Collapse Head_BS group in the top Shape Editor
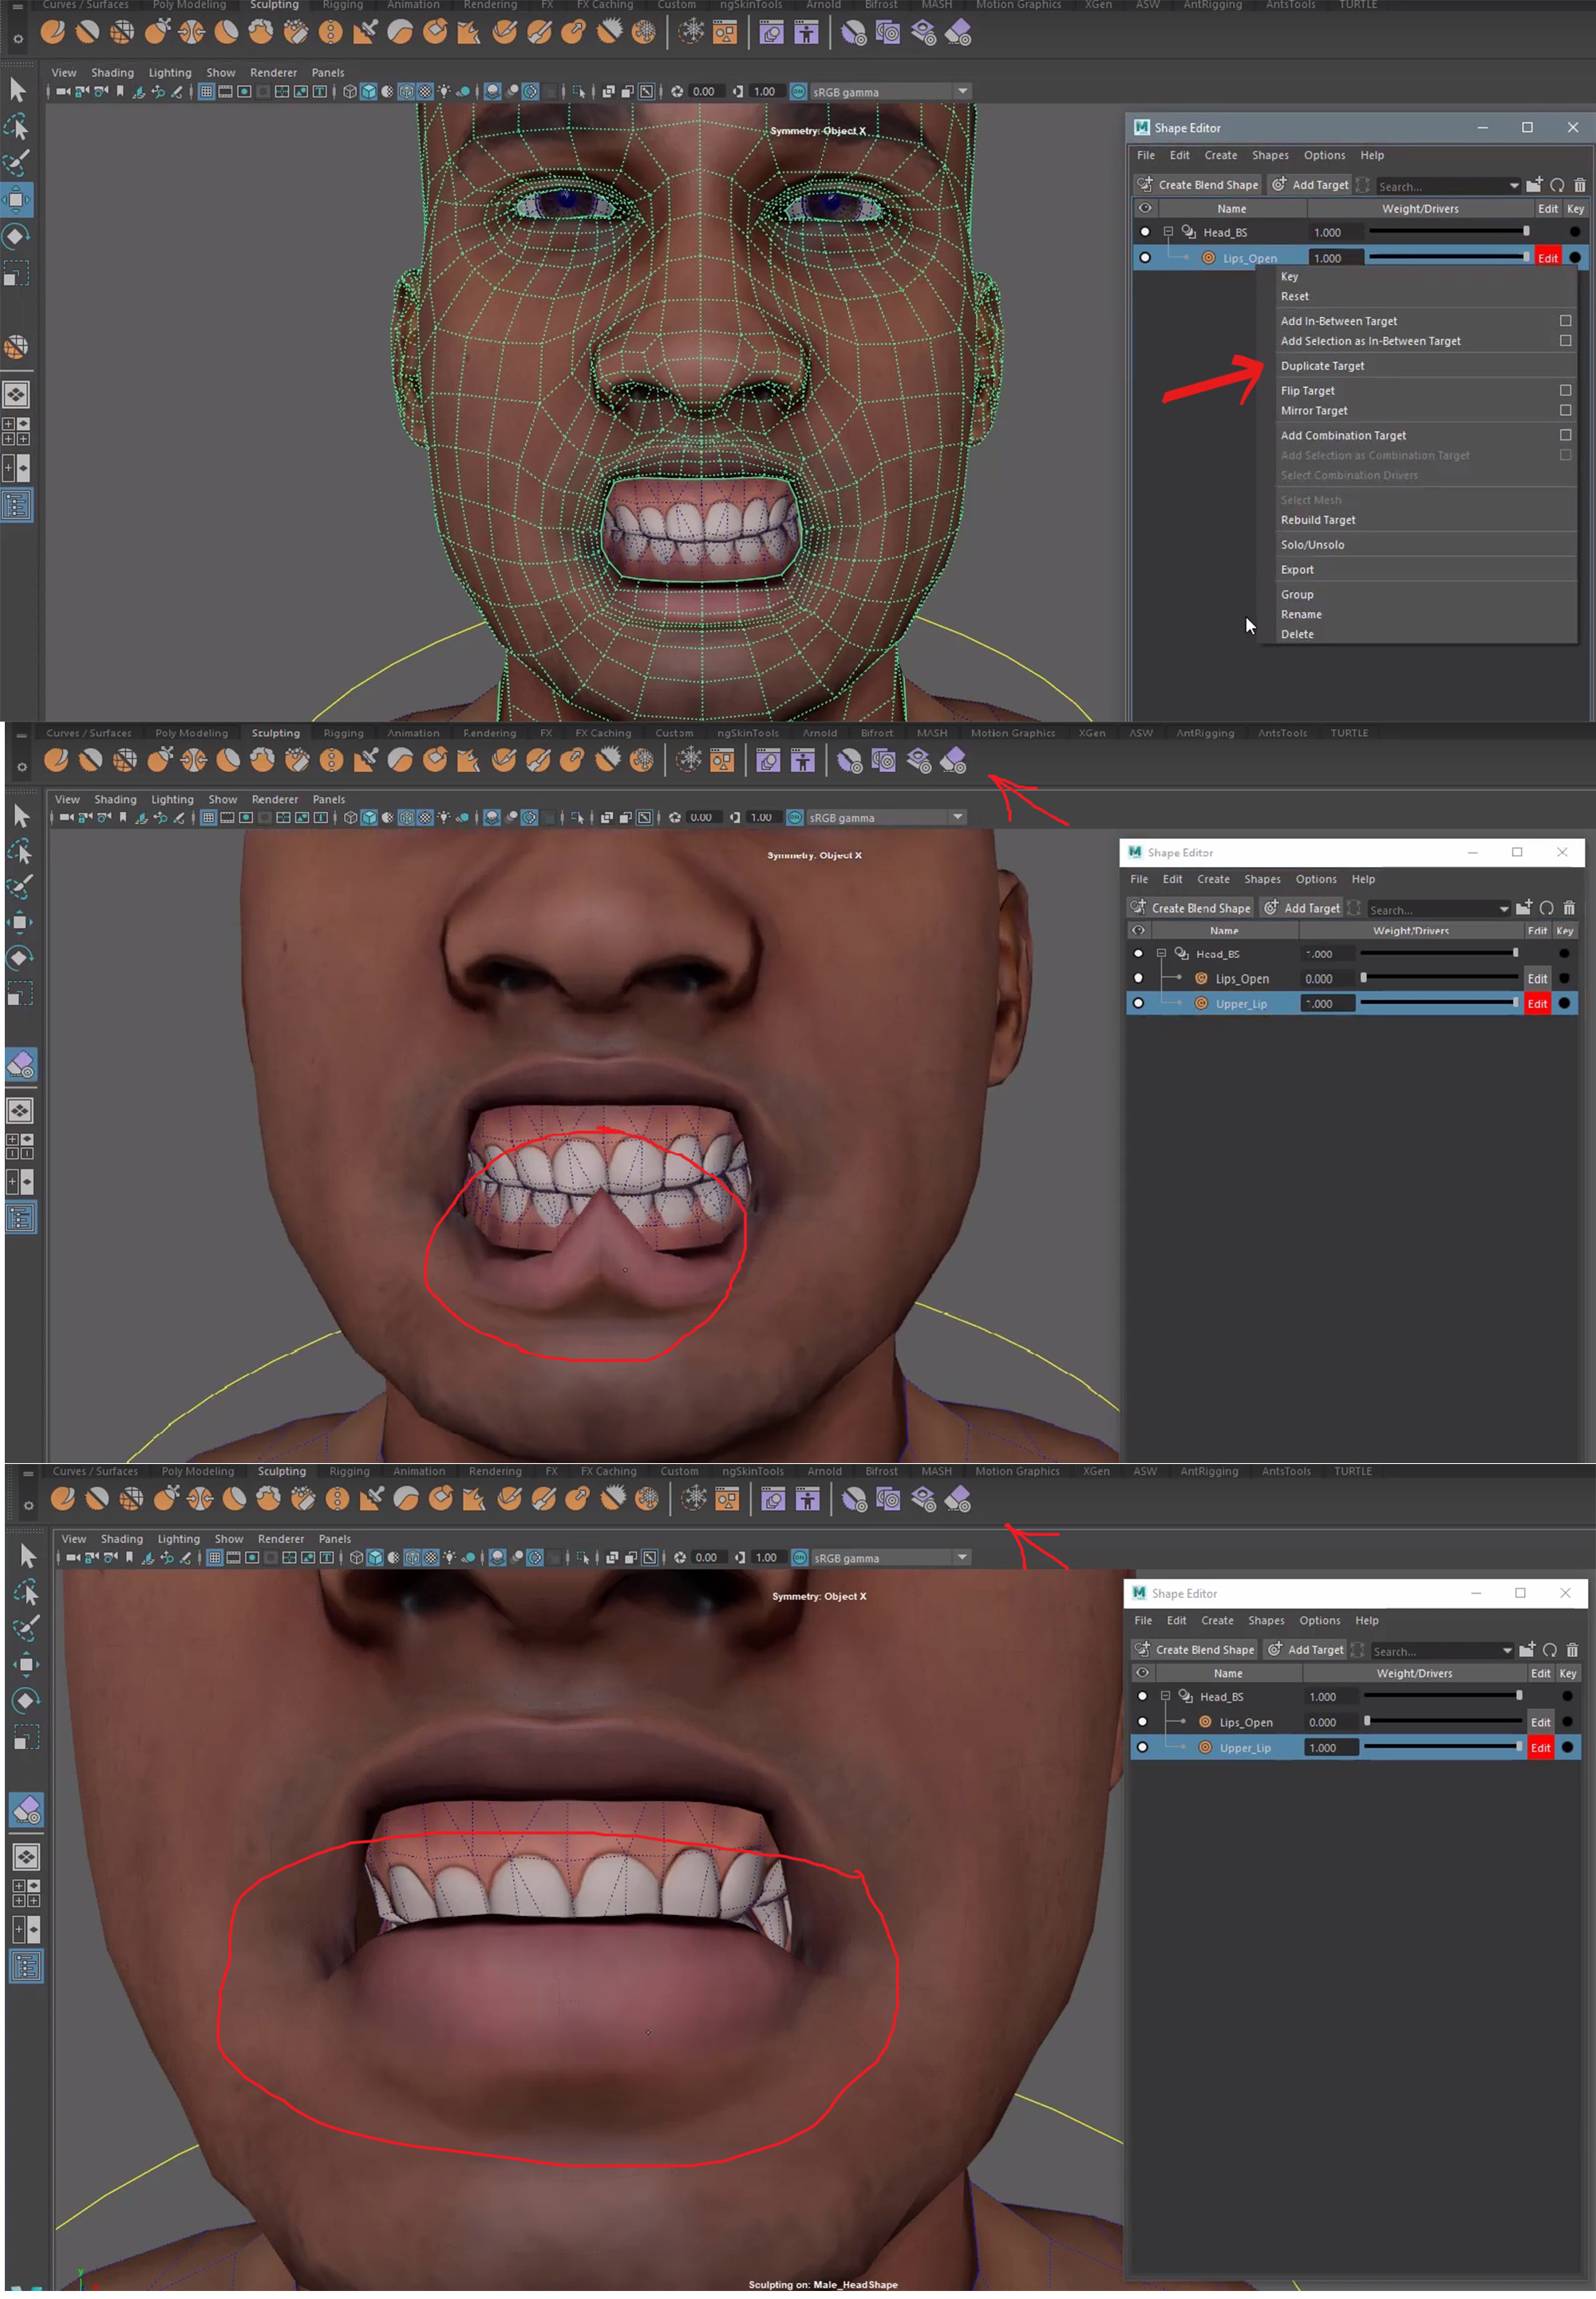Viewport: 1596px width, 2299px height. tap(1167, 232)
